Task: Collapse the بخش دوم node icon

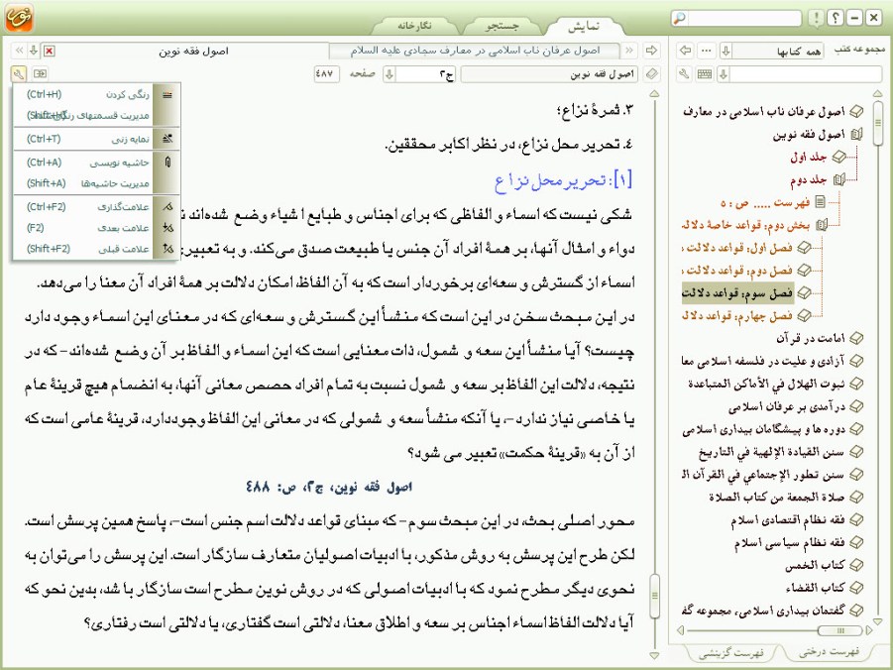Action: [x=822, y=225]
